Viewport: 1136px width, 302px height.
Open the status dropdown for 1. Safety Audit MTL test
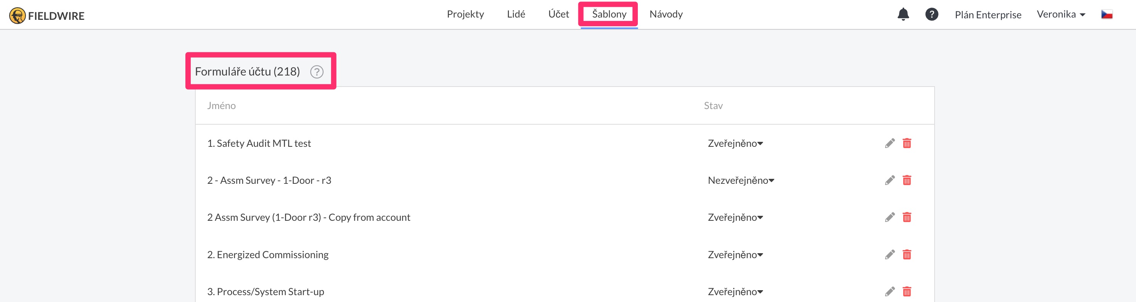[735, 144]
